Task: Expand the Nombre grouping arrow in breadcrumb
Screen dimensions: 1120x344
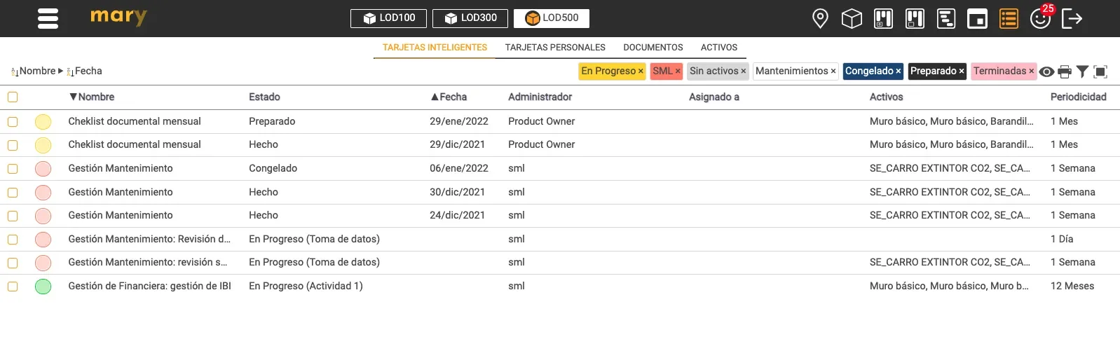Action: (60, 71)
